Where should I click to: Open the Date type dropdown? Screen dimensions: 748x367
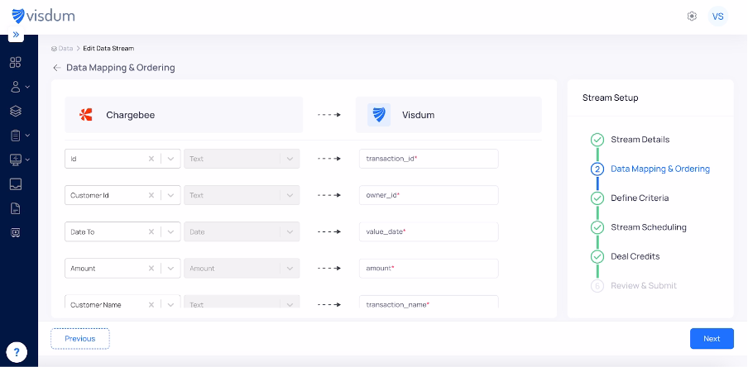click(x=242, y=231)
